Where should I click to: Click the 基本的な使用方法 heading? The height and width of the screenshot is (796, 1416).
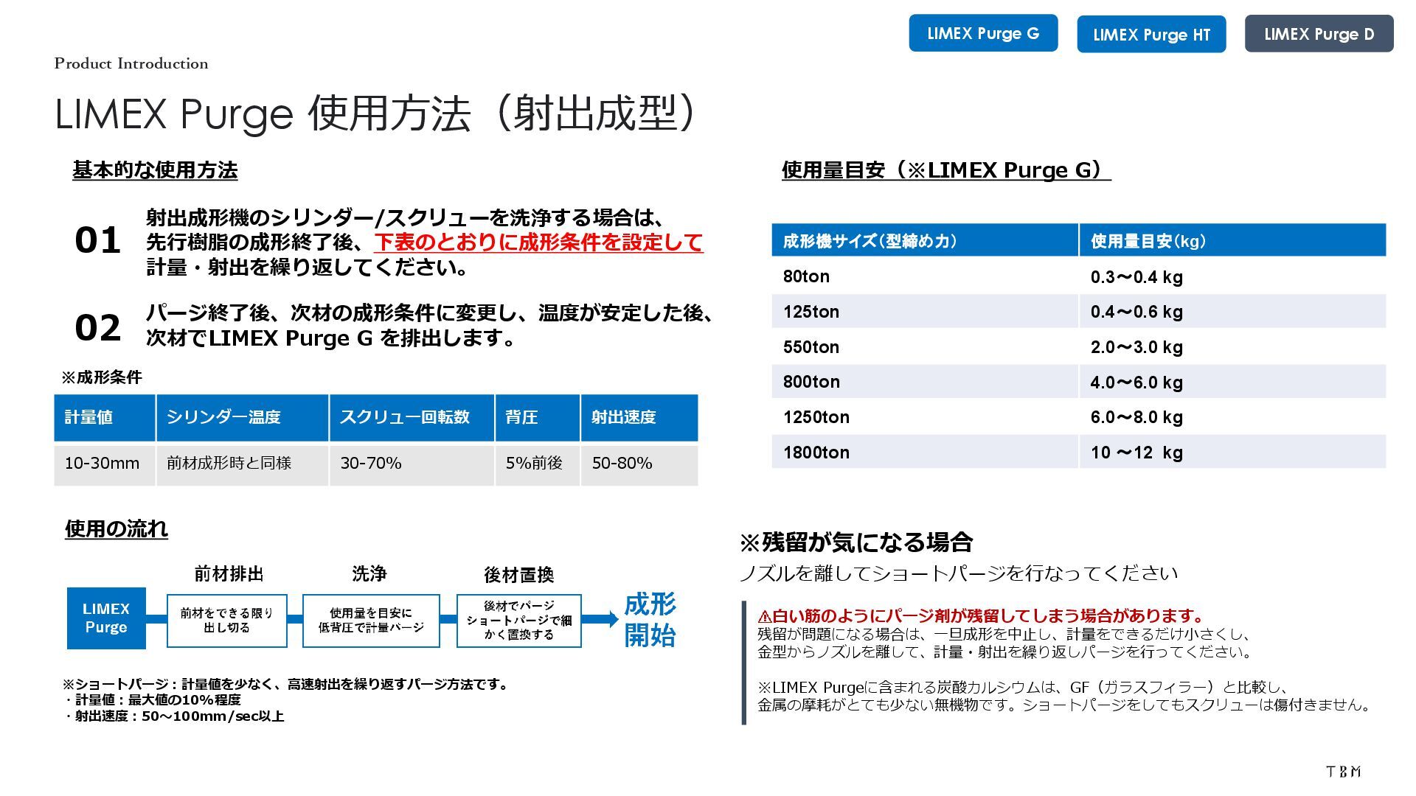155,170
